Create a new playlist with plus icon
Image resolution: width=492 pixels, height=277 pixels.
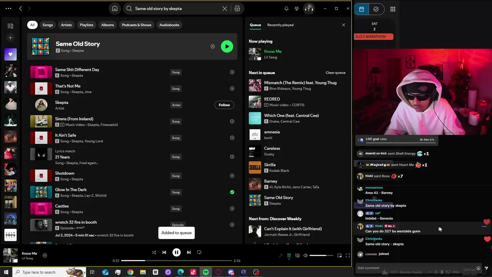pyautogui.click(x=10, y=38)
